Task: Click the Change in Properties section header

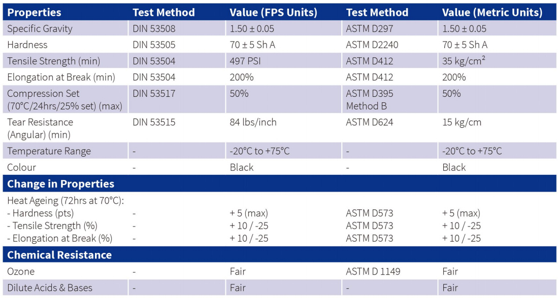Action: tap(61, 183)
